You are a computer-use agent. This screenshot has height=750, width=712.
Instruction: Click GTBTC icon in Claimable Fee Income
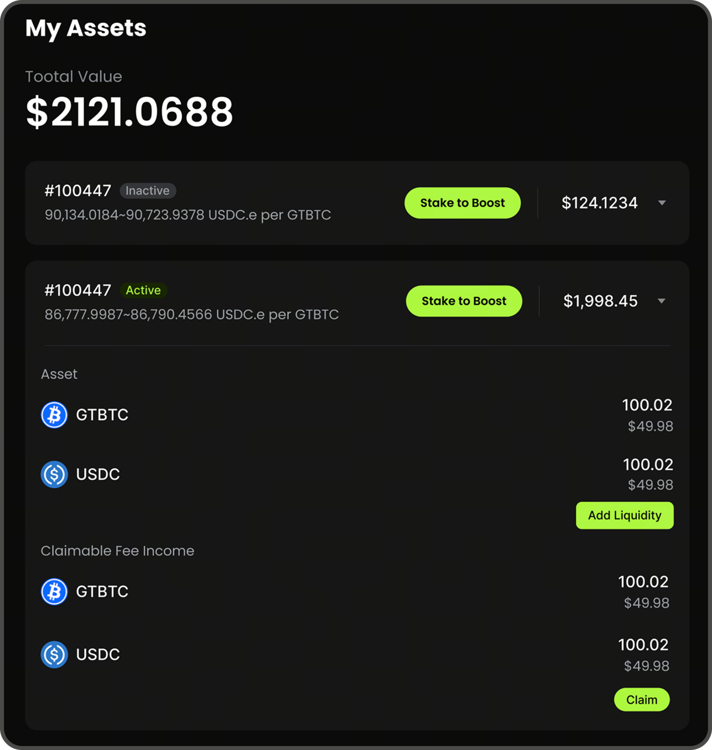point(54,591)
